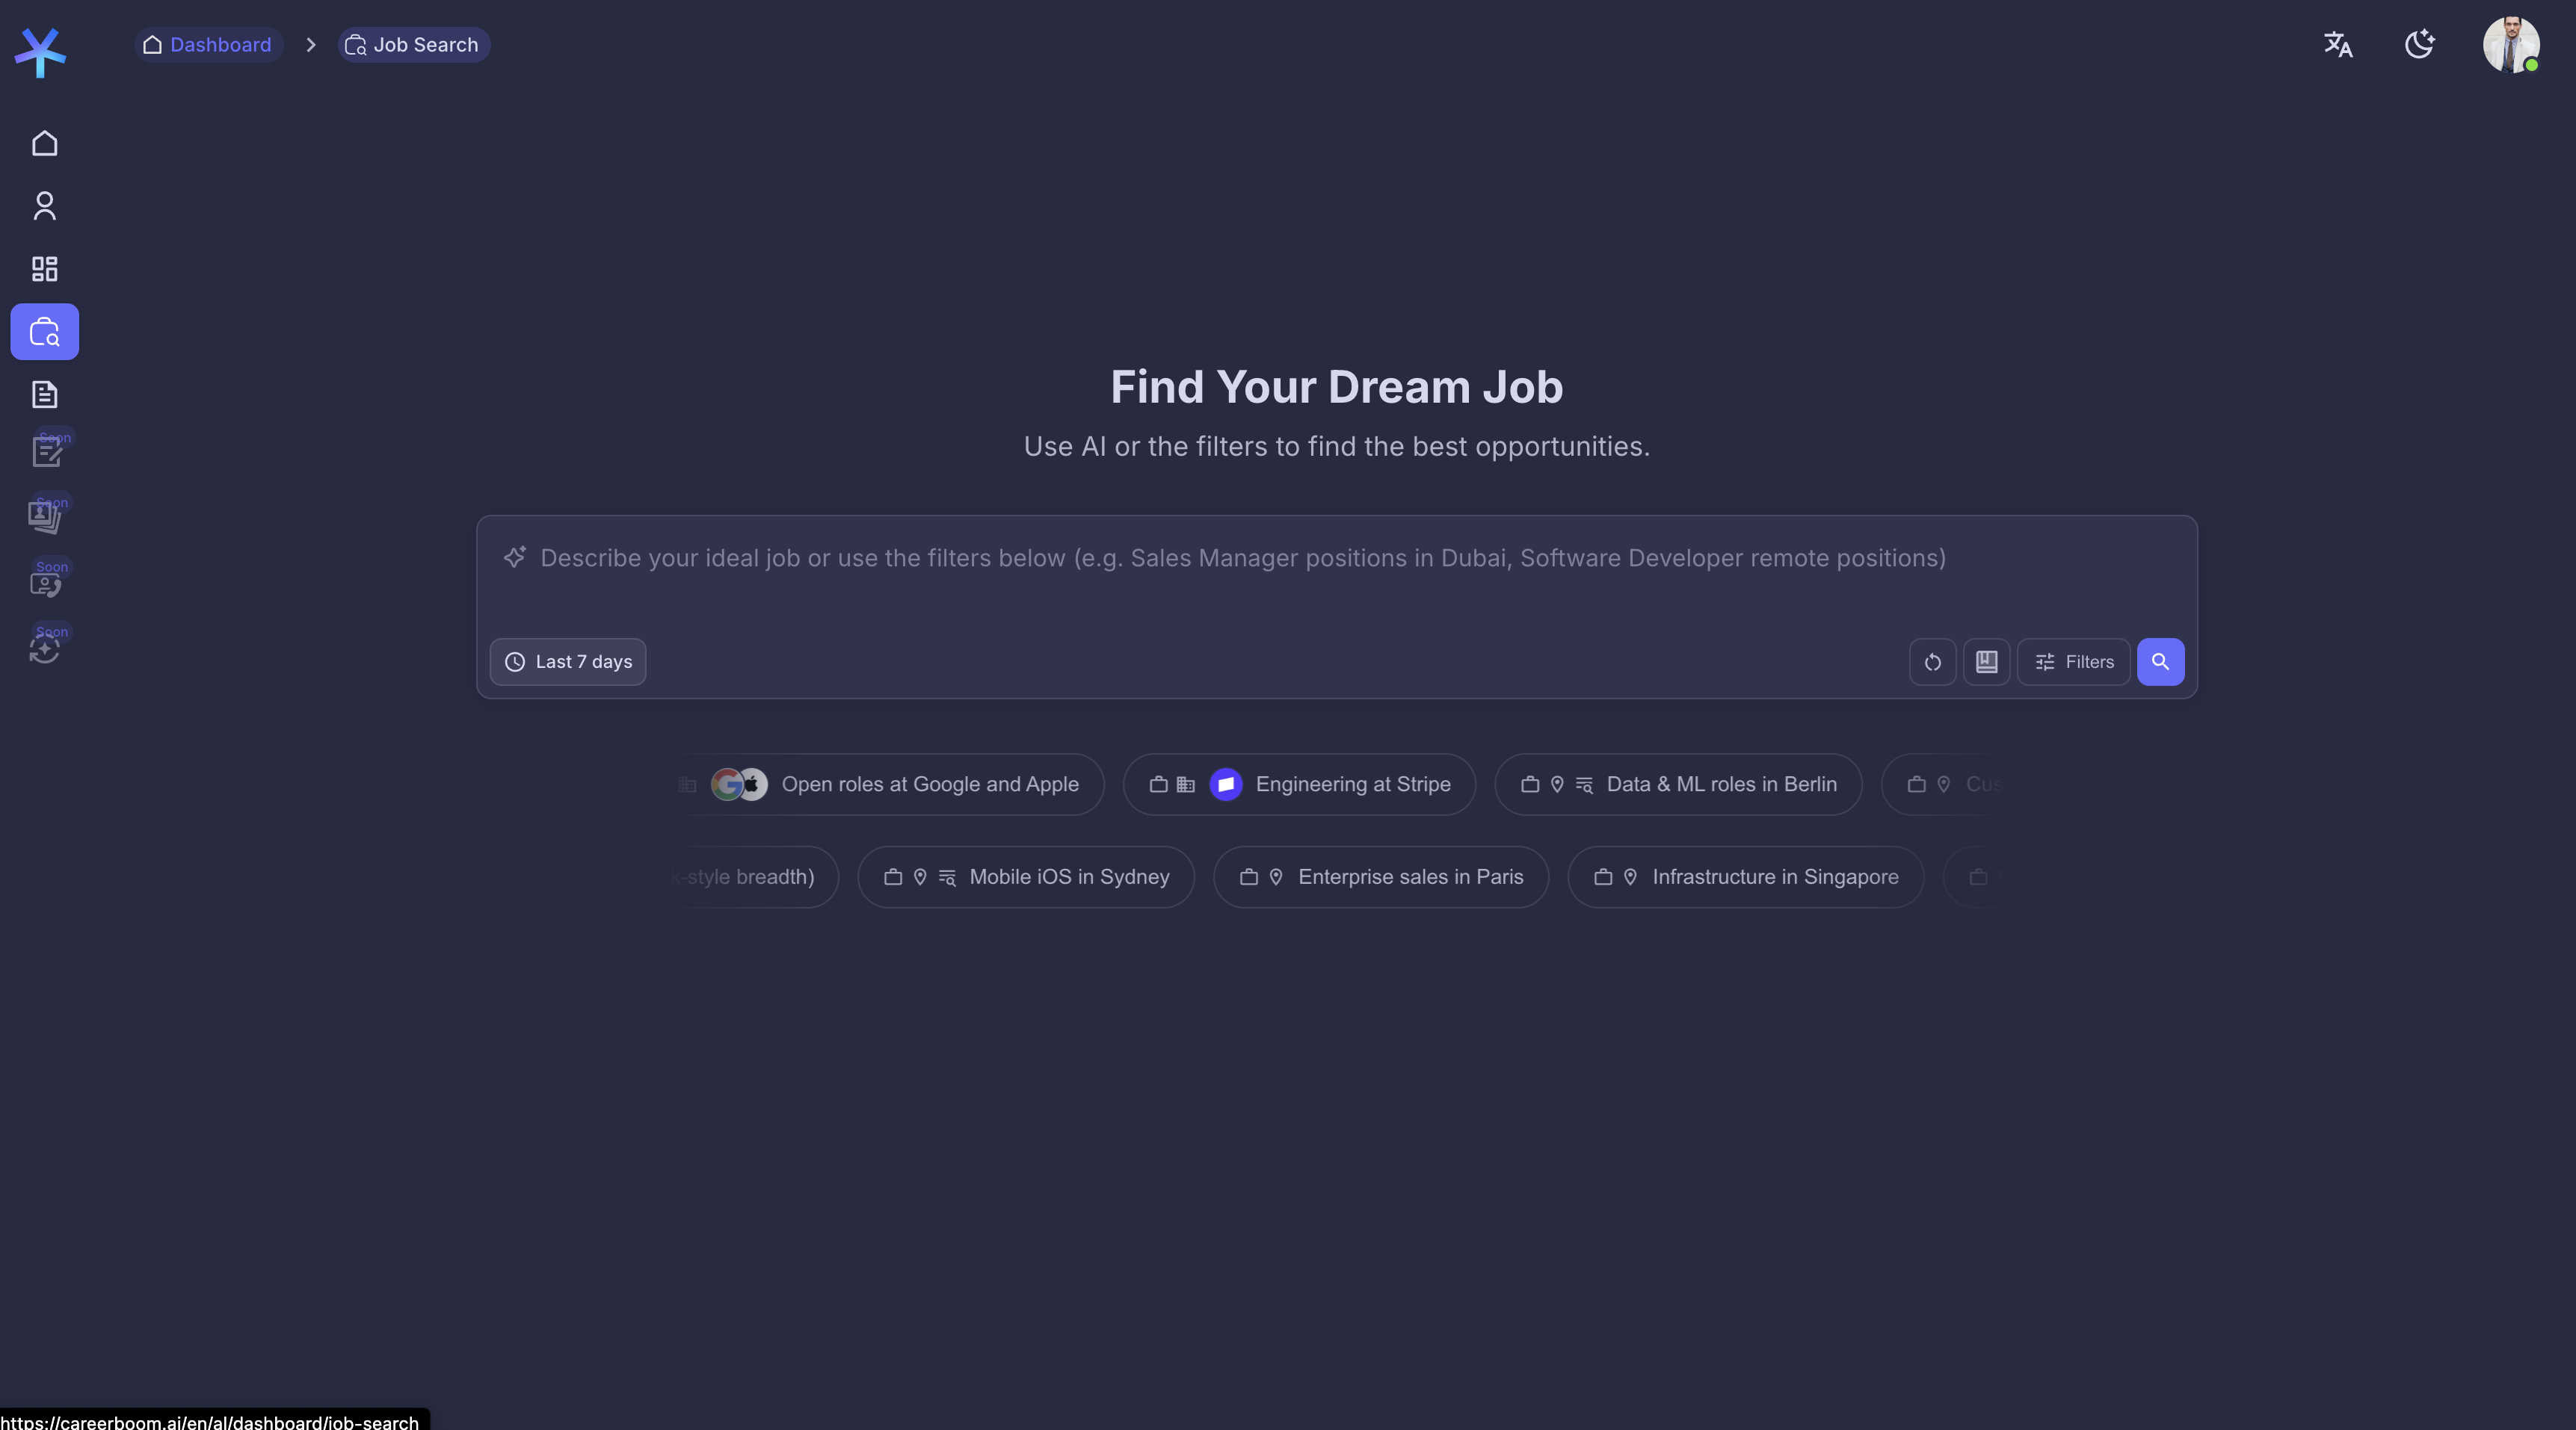Open the document icon in sidebar

point(44,394)
